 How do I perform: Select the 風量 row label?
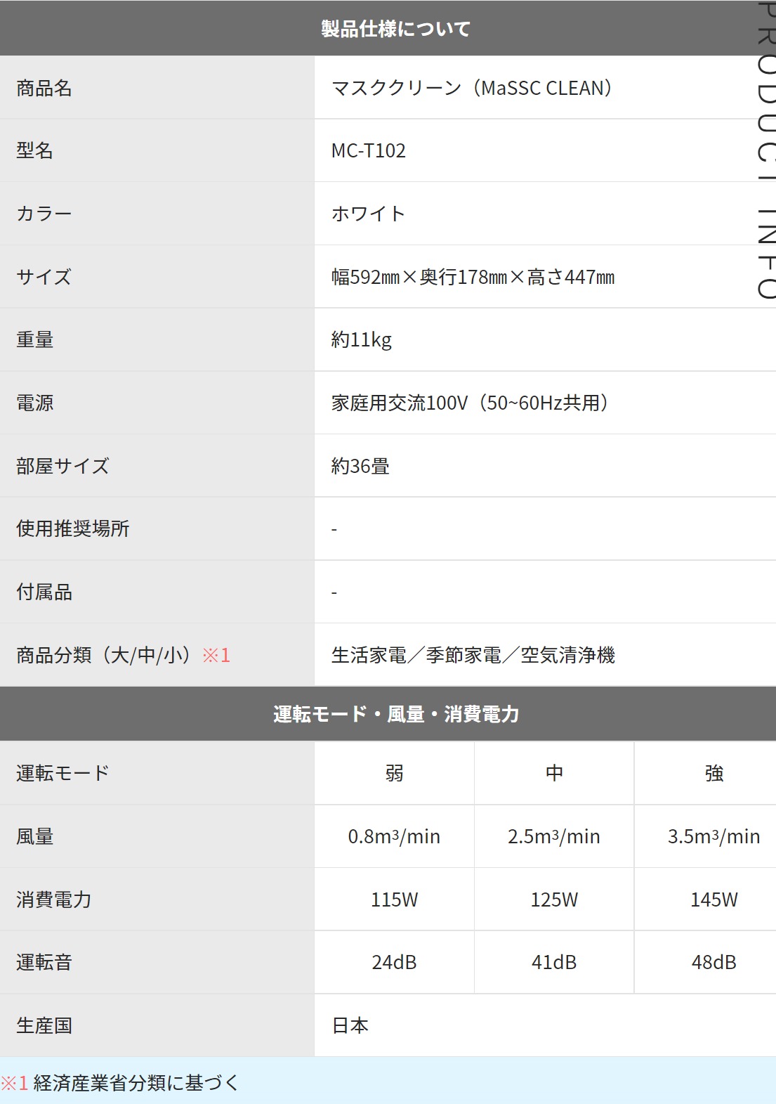pos(35,837)
